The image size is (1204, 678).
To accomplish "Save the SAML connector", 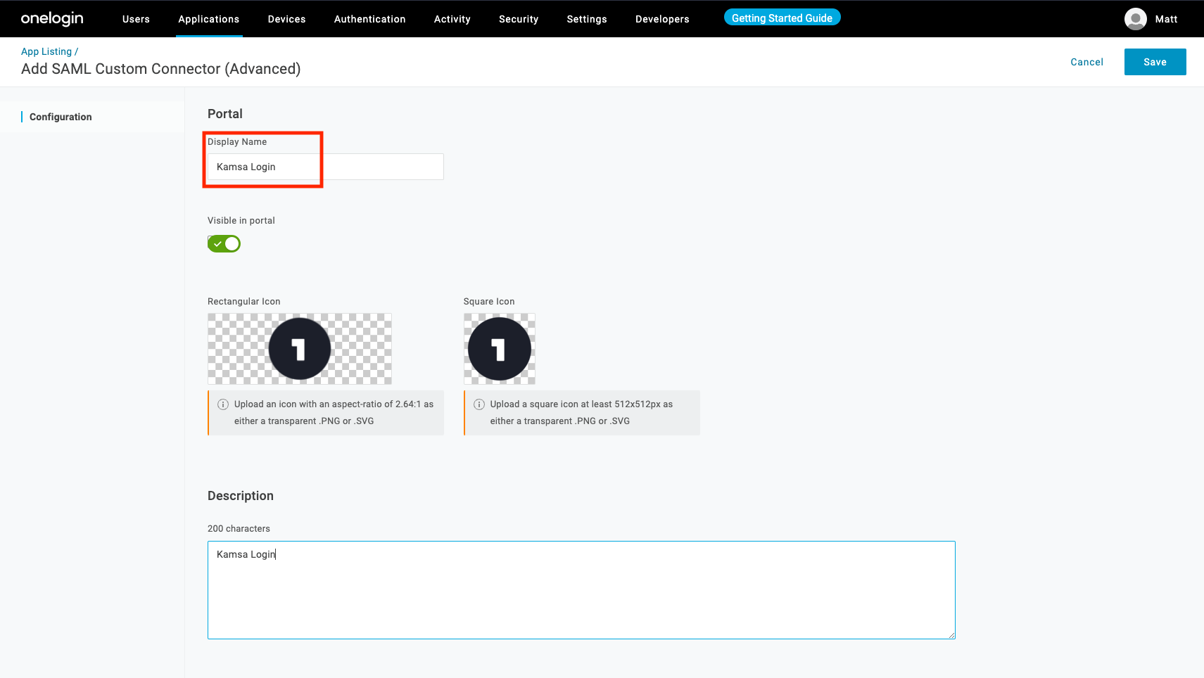I will click(1155, 62).
